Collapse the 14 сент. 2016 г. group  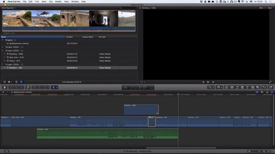tap(3, 64)
